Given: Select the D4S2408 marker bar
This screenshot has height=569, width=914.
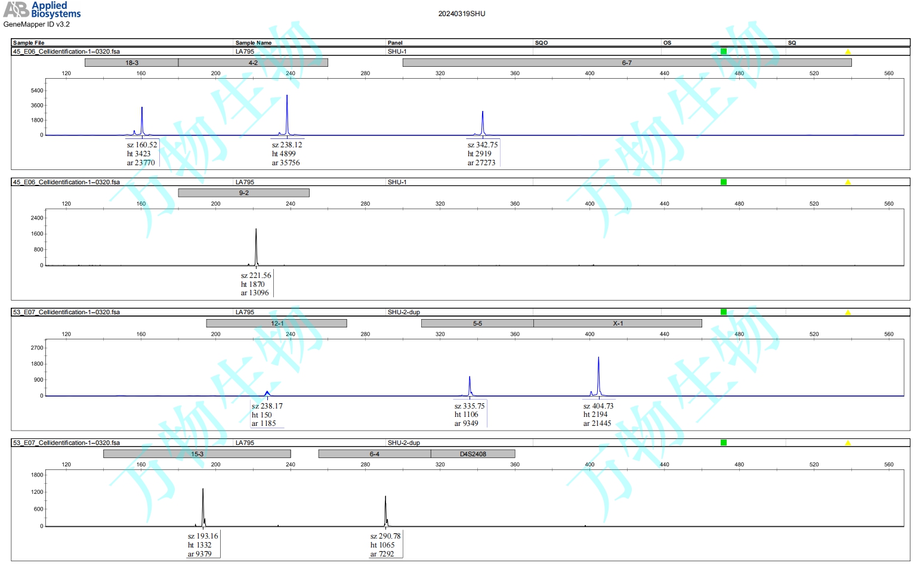Looking at the screenshot, I should [x=473, y=454].
